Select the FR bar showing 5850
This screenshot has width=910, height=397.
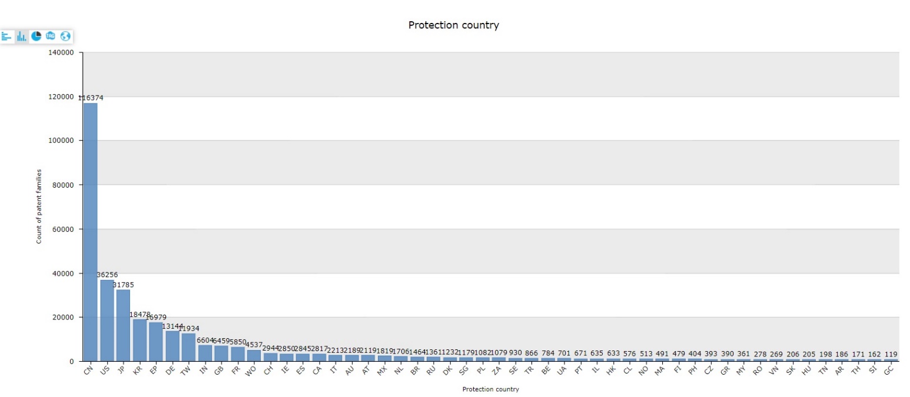pyautogui.click(x=237, y=353)
